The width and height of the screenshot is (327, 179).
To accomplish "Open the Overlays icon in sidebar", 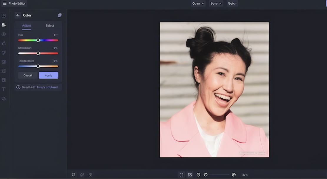I will coord(4,80).
